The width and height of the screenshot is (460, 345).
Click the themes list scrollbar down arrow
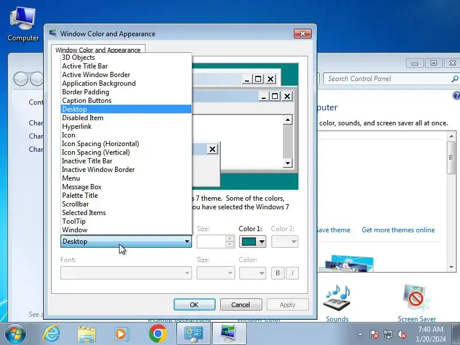[451, 267]
